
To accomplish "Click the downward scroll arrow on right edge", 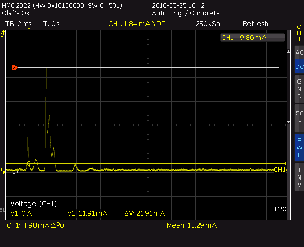I will pos(288,122).
